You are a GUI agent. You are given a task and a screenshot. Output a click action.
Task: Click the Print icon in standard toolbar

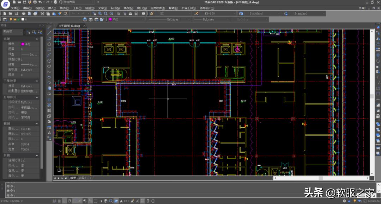23,14
